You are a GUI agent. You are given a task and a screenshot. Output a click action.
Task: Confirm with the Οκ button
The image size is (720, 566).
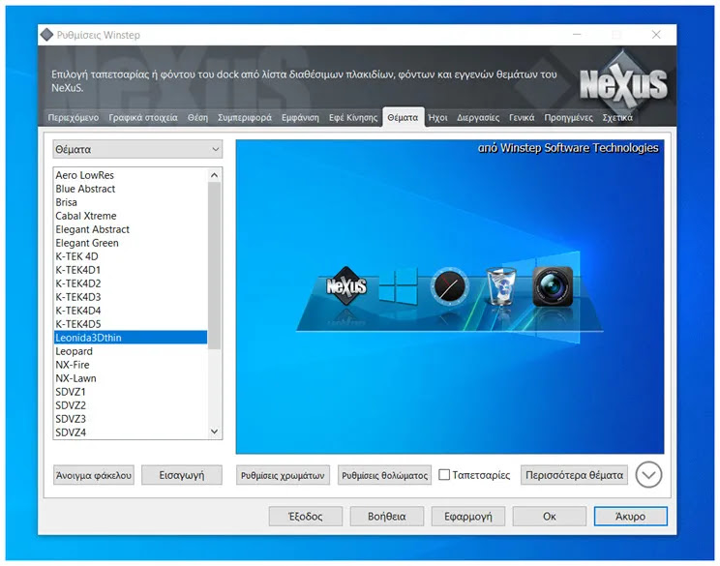click(x=549, y=517)
